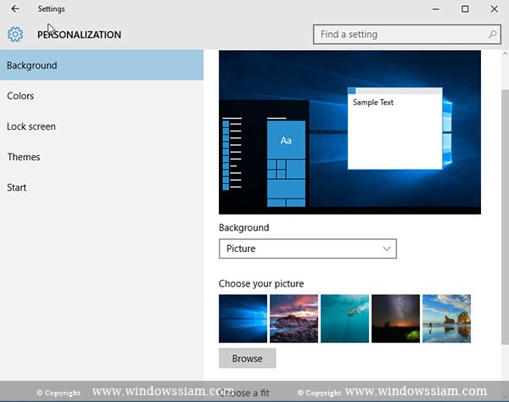Choose the beach rock reflection wallpaper
The height and width of the screenshot is (402, 509).
pyautogui.click(x=446, y=318)
